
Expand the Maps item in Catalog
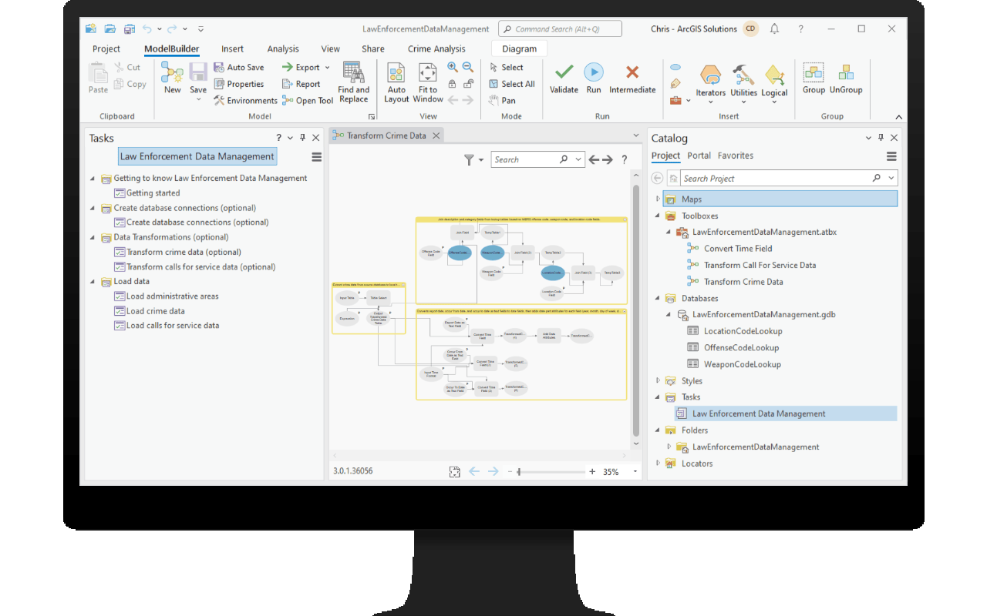(x=656, y=198)
